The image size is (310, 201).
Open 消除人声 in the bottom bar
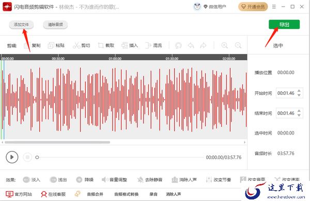pyautogui.click(x=174, y=194)
